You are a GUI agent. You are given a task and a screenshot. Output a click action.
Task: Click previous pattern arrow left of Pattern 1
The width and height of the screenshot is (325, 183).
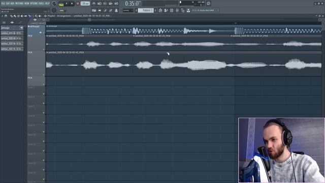137,10
